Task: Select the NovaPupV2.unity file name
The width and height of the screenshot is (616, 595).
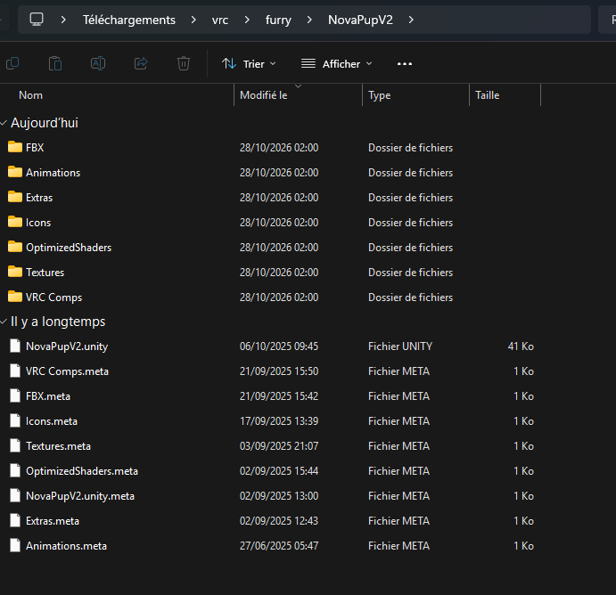Action: point(67,346)
